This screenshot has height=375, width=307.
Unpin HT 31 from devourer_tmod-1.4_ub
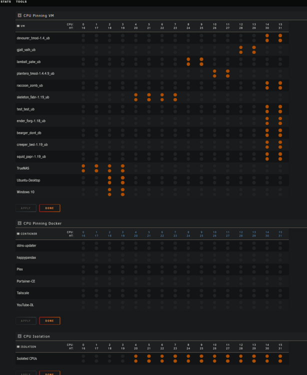tap(280, 40)
